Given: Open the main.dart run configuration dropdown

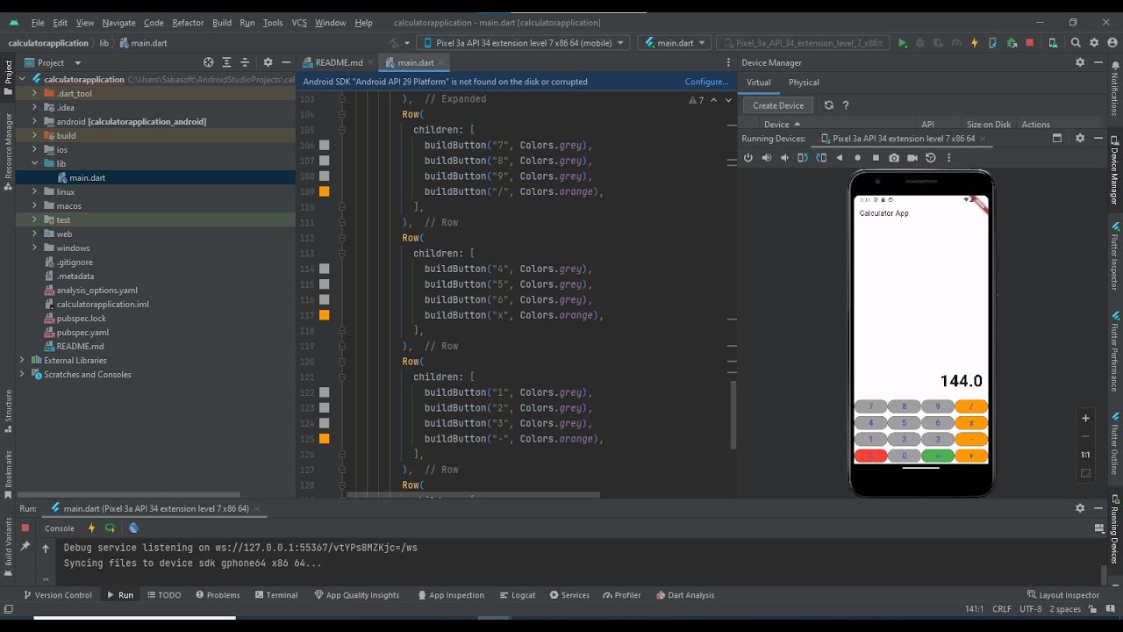Looking at the screenshot, I should (674, 43).
